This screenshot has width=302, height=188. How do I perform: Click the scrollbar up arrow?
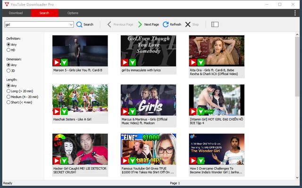[x=297, y=34]
